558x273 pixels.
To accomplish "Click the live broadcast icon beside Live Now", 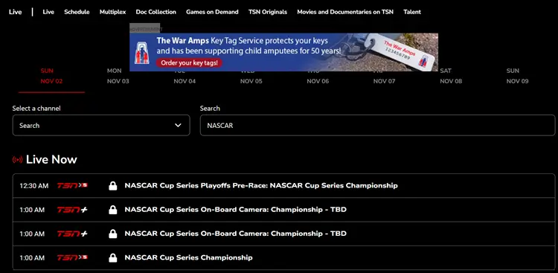I will pyautogui.click(x=17, y=160).
